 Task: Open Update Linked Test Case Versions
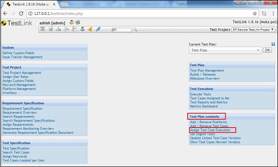point(215,138)
